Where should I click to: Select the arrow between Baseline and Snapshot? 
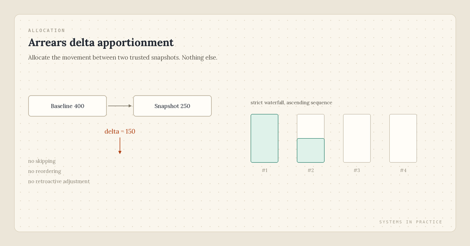(x=120, y=106)
